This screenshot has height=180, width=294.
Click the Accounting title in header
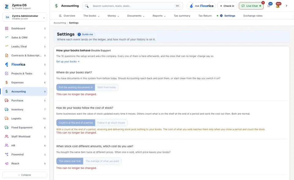pos(70,6)
